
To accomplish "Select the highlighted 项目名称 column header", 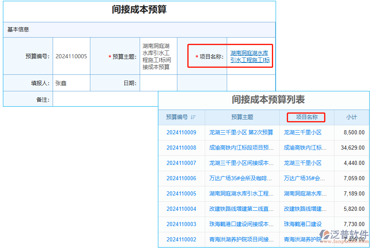I will 306,117.
